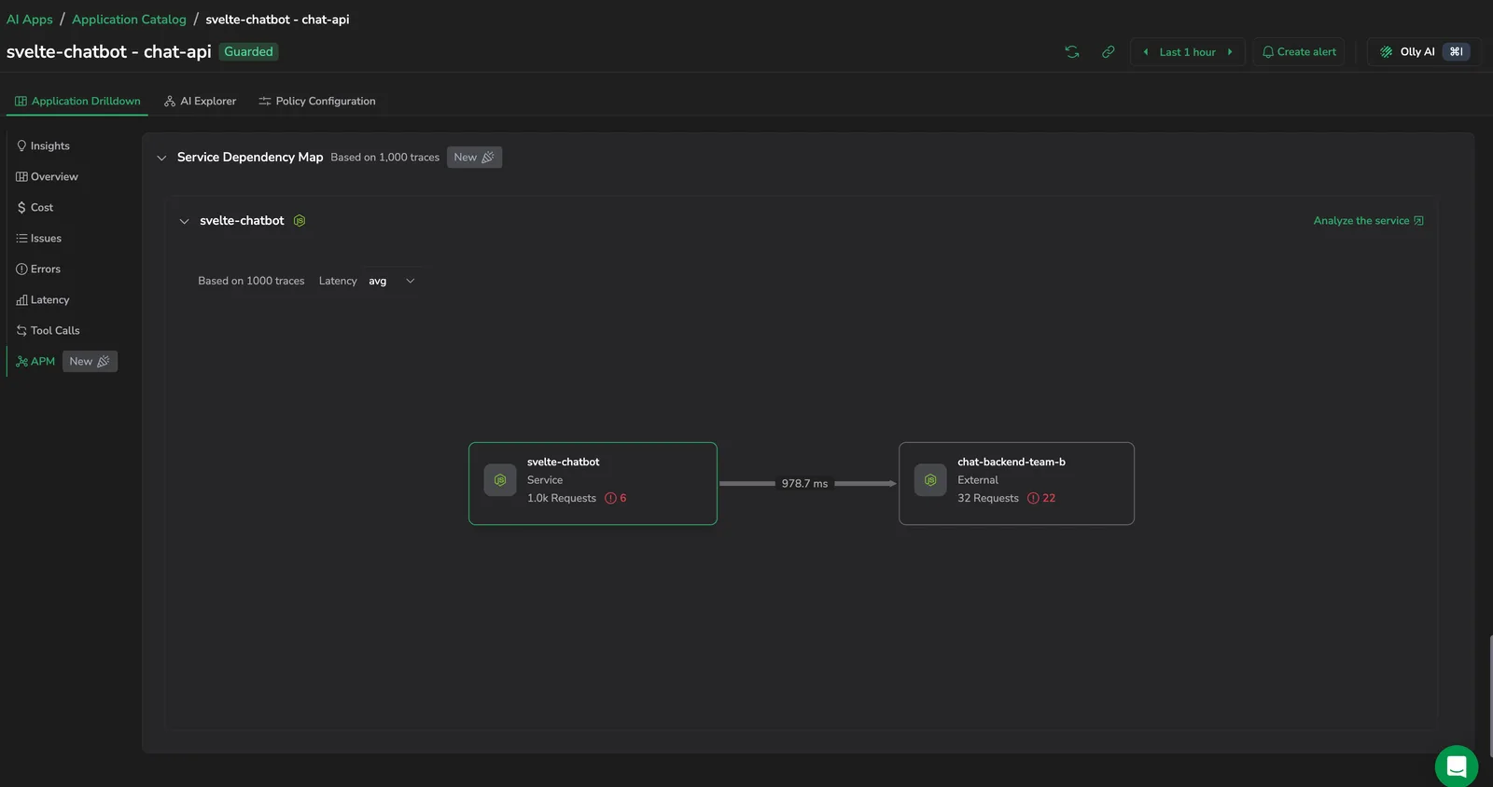Copy the page link icon
This screenshot has height=787, width=1493.
(1108, 52)
